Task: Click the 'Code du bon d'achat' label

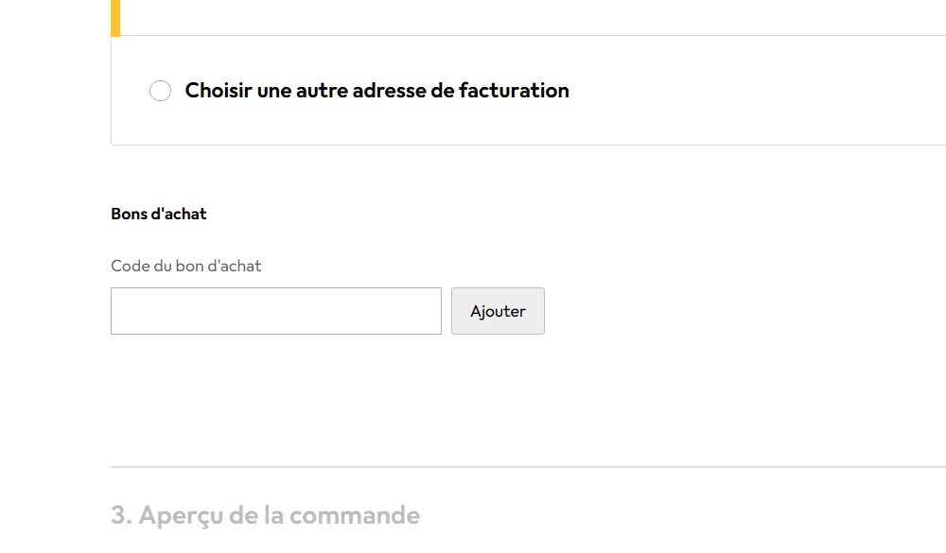Action: pyautogui.click(x=185, y=266)
